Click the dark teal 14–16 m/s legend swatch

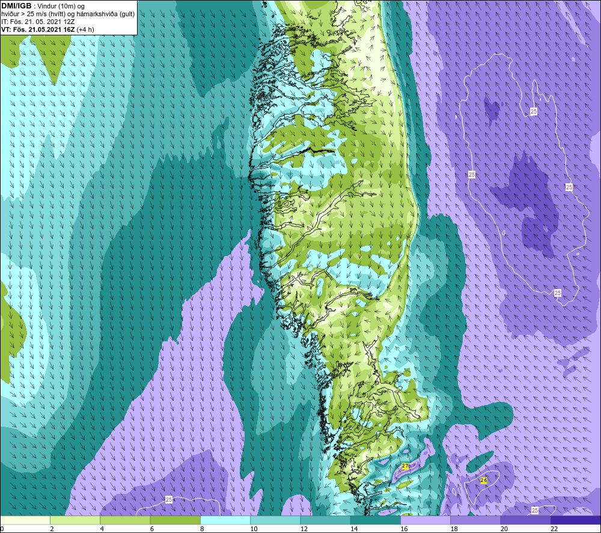375,520
